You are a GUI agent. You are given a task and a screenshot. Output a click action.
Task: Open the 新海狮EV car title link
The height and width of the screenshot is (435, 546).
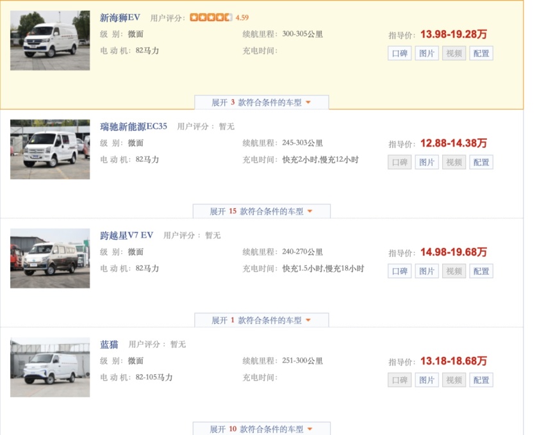tap(120, 17)
